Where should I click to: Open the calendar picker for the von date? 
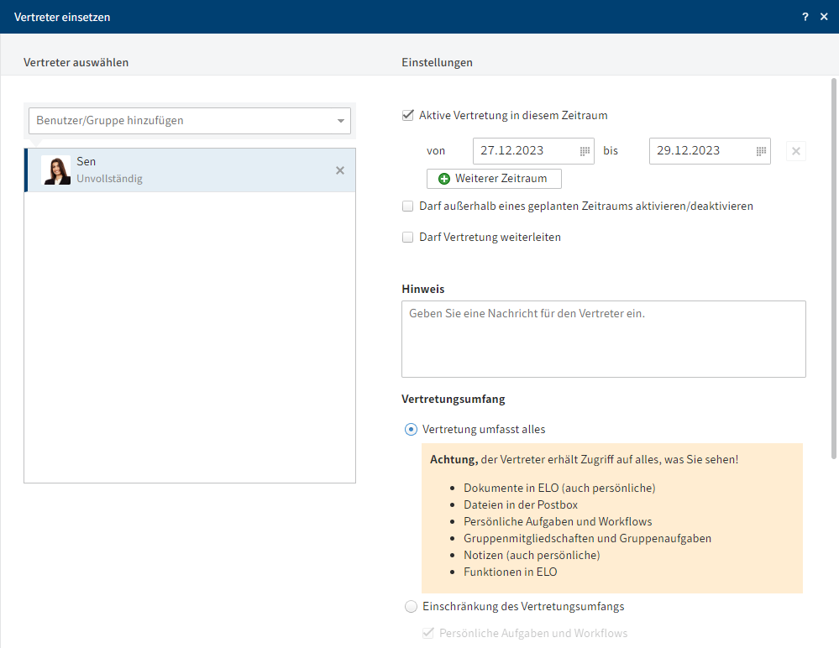[x=585, y=150]
